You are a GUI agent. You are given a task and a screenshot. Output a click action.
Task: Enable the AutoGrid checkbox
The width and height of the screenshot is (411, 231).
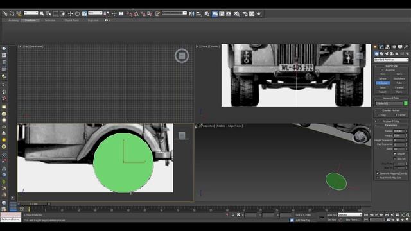point(382,70)
